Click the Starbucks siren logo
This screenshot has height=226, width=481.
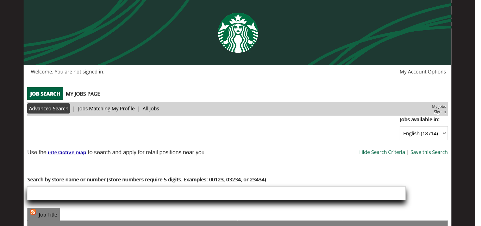point(238,33)
